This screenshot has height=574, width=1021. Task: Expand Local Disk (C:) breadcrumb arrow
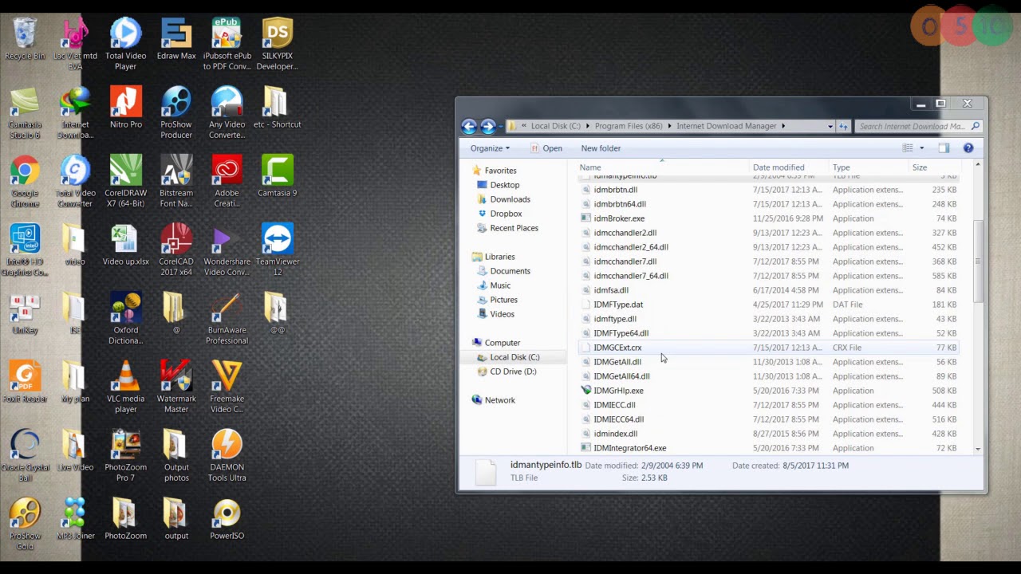coord(587,126)
